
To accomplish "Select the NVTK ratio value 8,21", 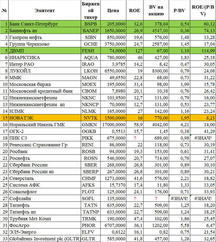I will [203, 118].
